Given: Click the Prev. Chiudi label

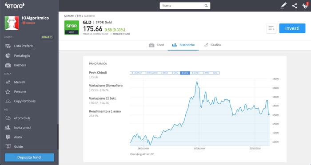Looking at the screenshot, I should [98, 72].
